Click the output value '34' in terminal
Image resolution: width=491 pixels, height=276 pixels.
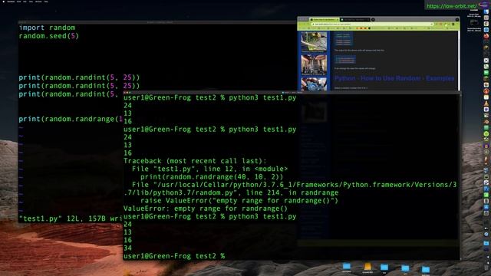(128, 248)
